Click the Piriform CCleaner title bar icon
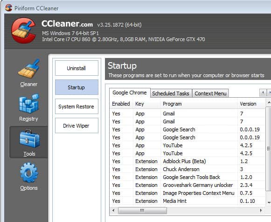The width and height of the screenshot is (271, 222). 8,8
